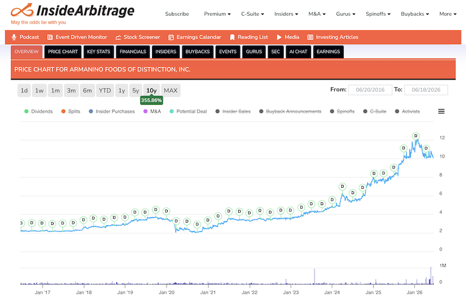Select the 1m time range

tap(55, 91)
